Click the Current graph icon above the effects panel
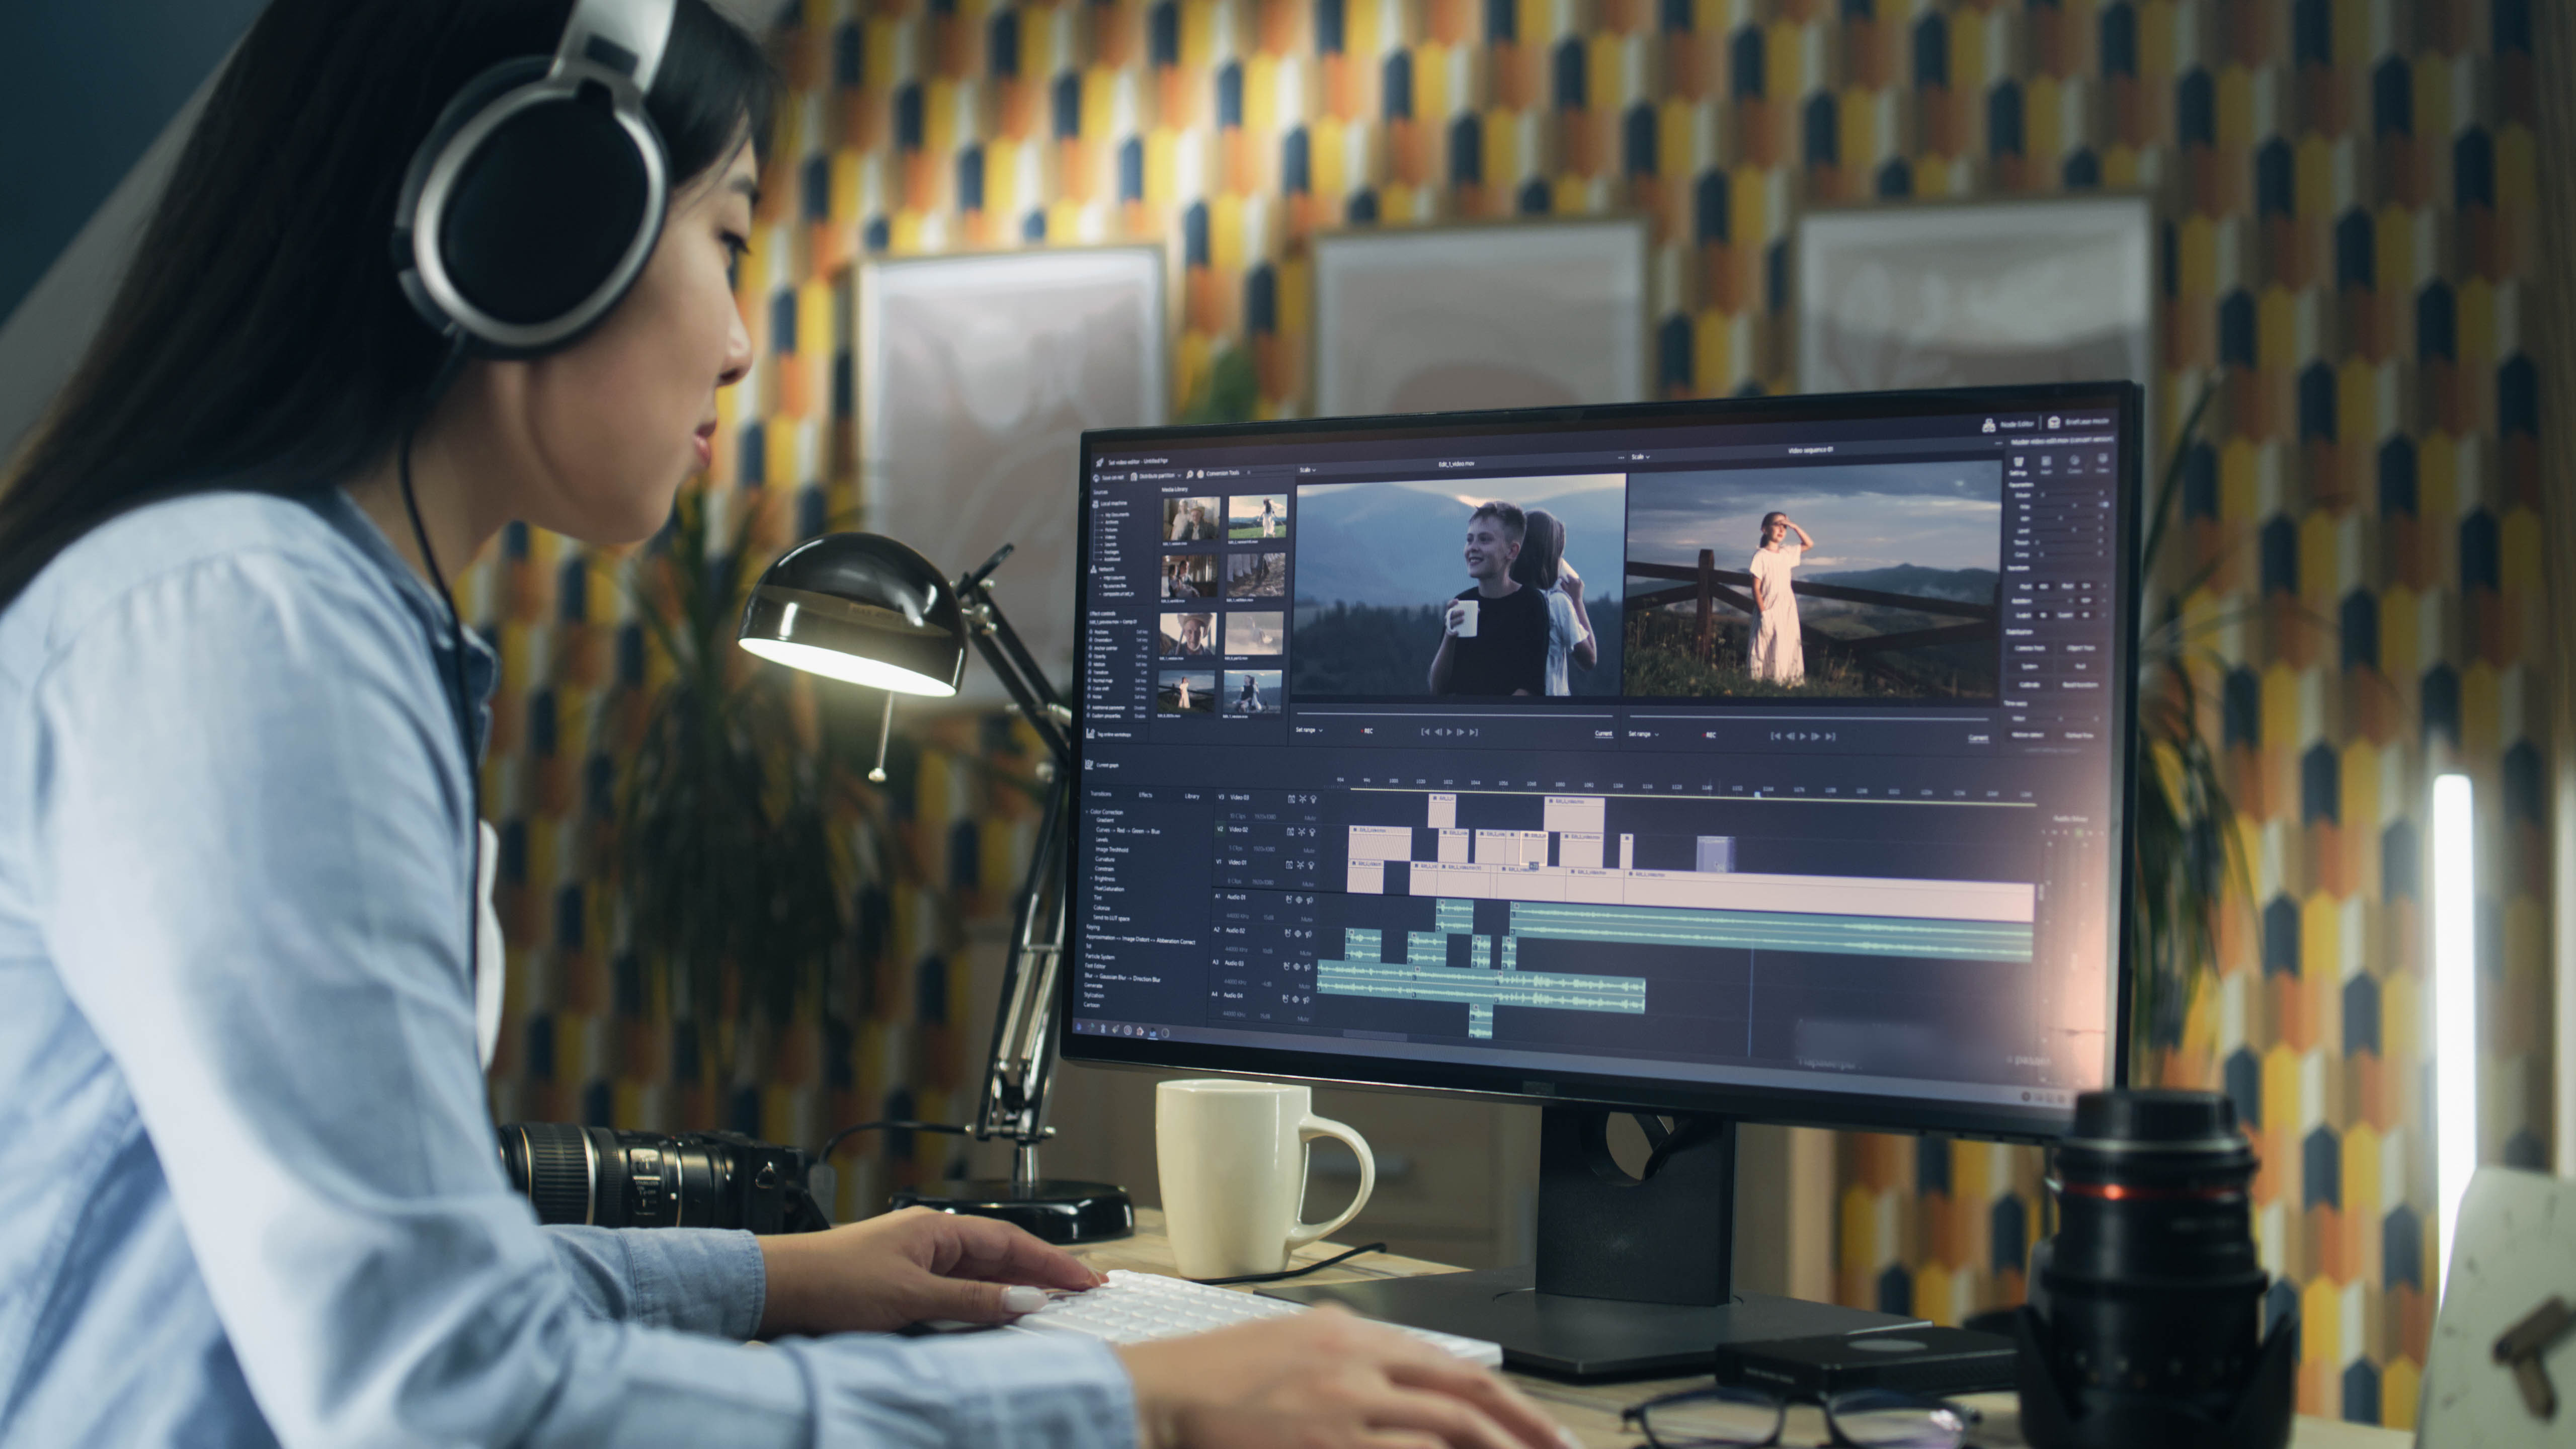The image size is (2576, 1449). [1089, 765]
